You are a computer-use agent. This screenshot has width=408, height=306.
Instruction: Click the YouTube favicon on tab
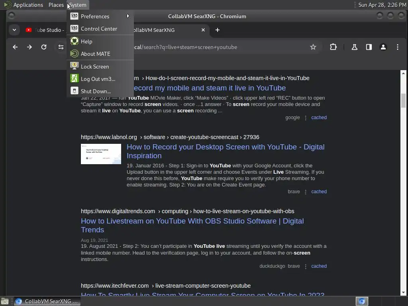pos(29,30)
